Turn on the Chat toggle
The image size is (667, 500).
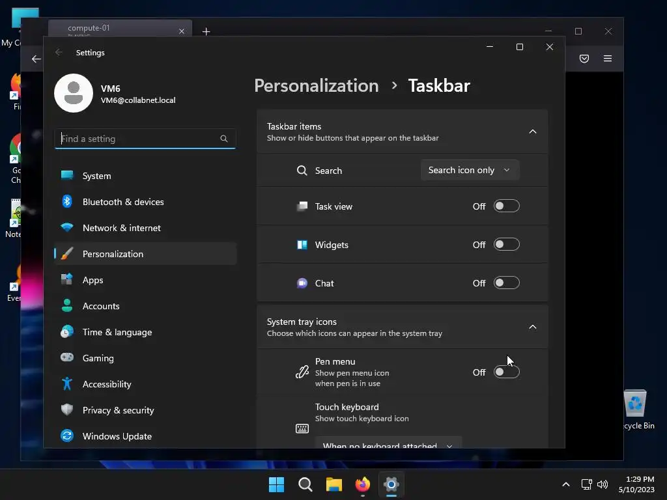[x=506, y=283]
